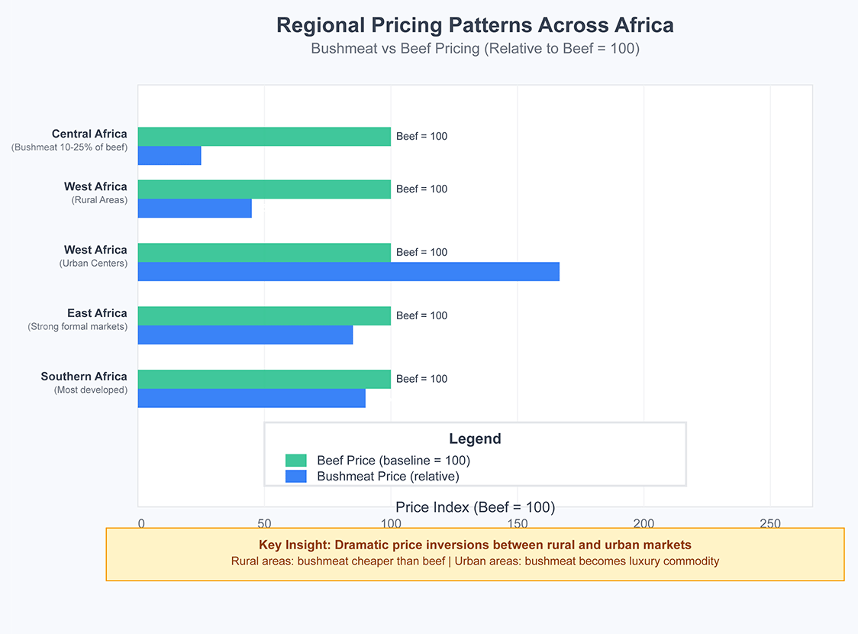858x634 pixels.
Task: Click the green Beef Price legend swatch
Action: (296, 460)
